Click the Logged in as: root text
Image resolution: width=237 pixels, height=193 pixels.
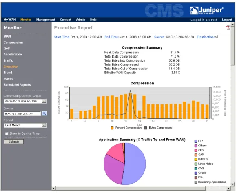[x=204, y=20]
